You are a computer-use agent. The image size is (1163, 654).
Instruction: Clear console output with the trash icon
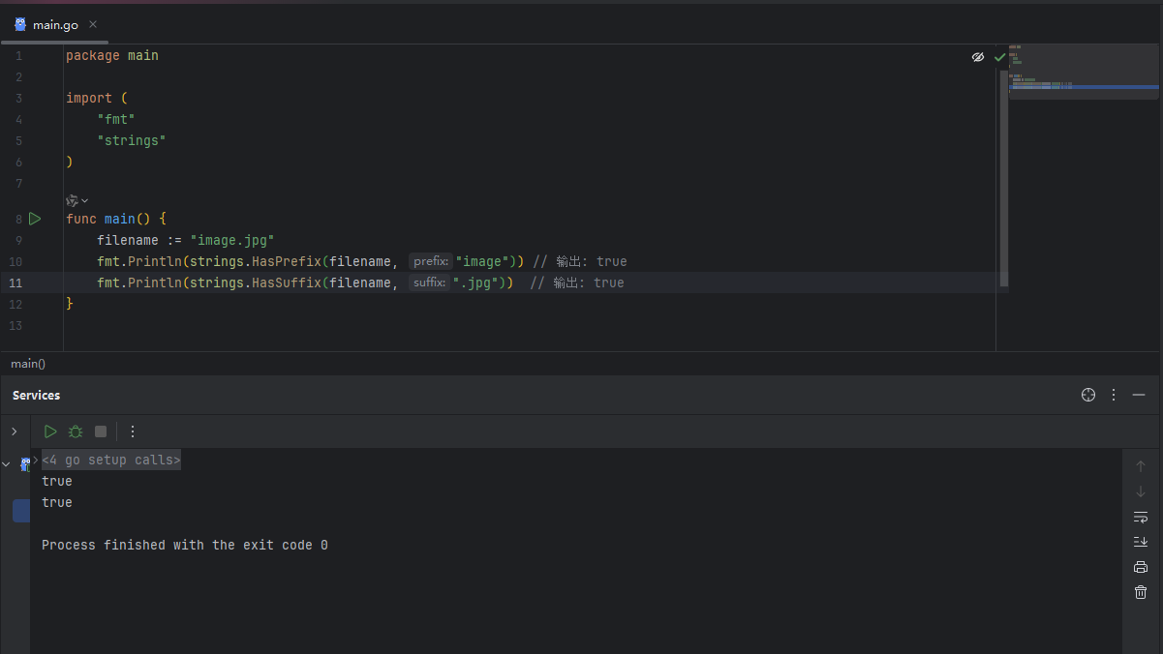1141,592
